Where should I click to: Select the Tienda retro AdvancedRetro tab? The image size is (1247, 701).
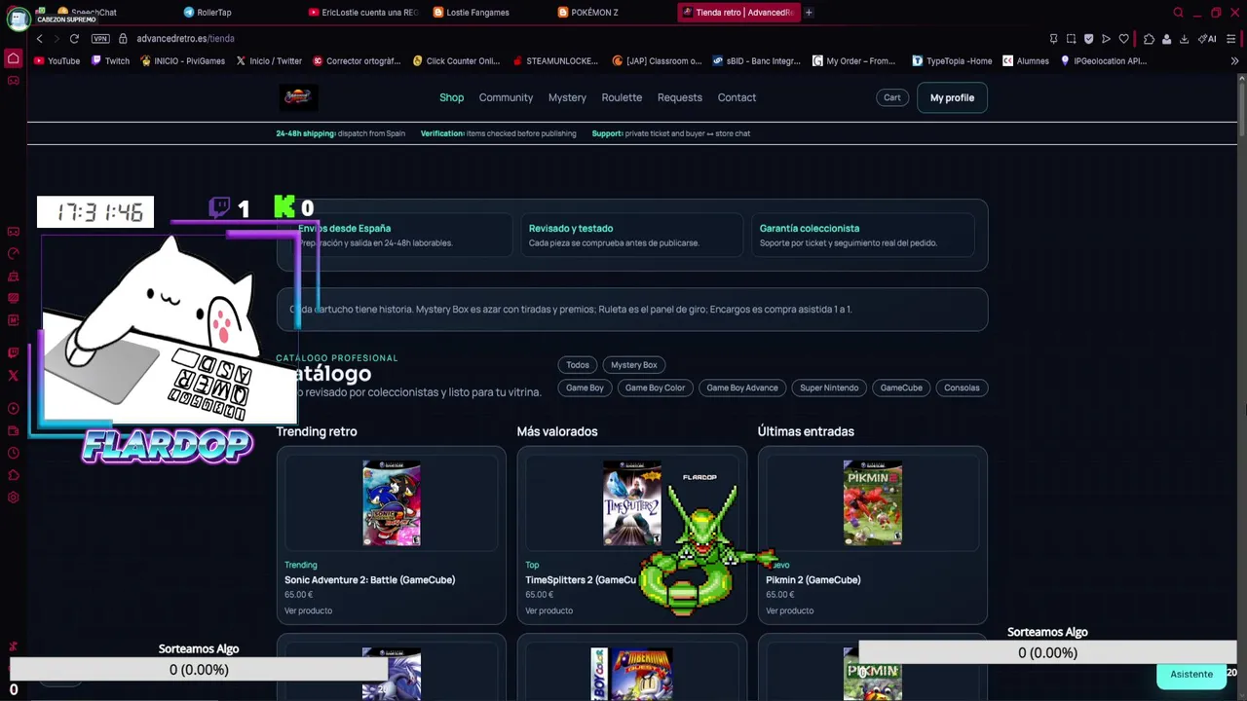coord(738,13)
